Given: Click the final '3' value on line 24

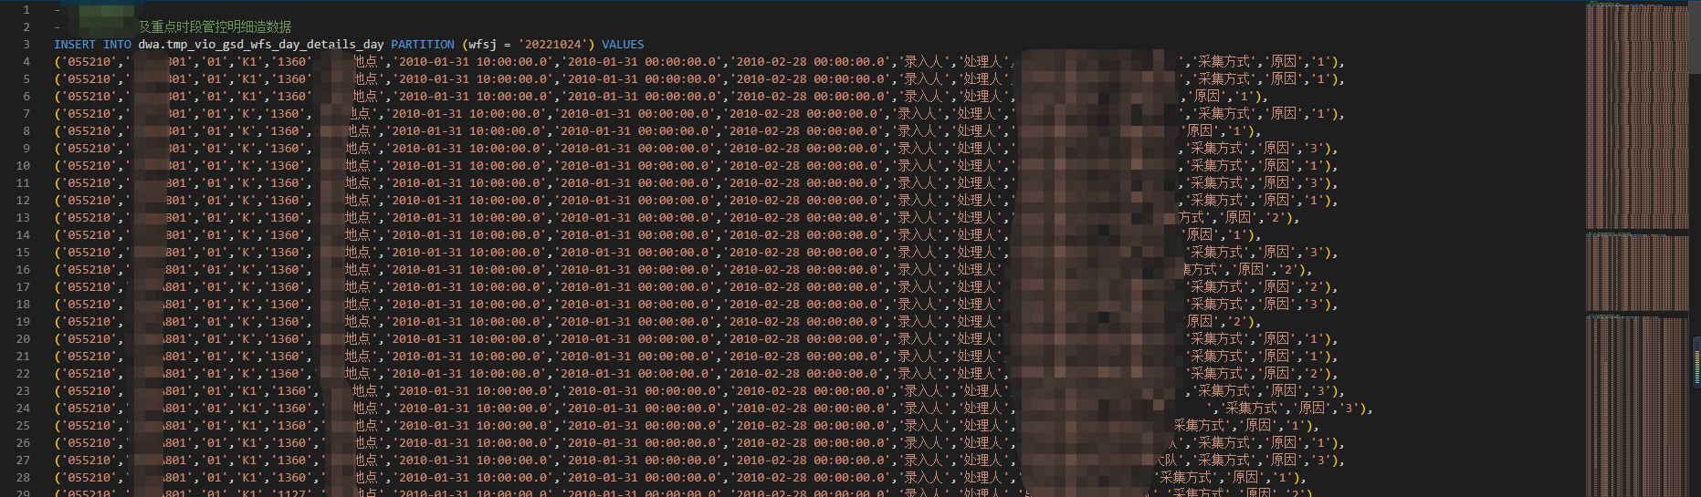Looking at the screenshot, I should (x=1349, y=408).
